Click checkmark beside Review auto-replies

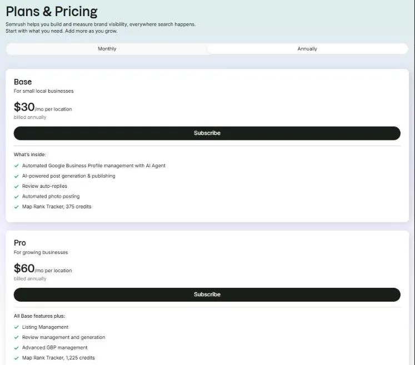17,186
